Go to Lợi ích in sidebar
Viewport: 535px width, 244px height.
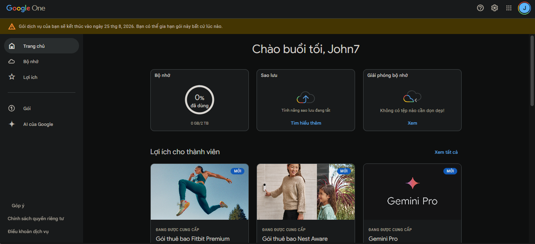30,77
